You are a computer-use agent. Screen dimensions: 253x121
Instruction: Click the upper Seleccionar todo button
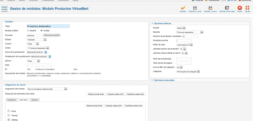[x=96, y=94]
